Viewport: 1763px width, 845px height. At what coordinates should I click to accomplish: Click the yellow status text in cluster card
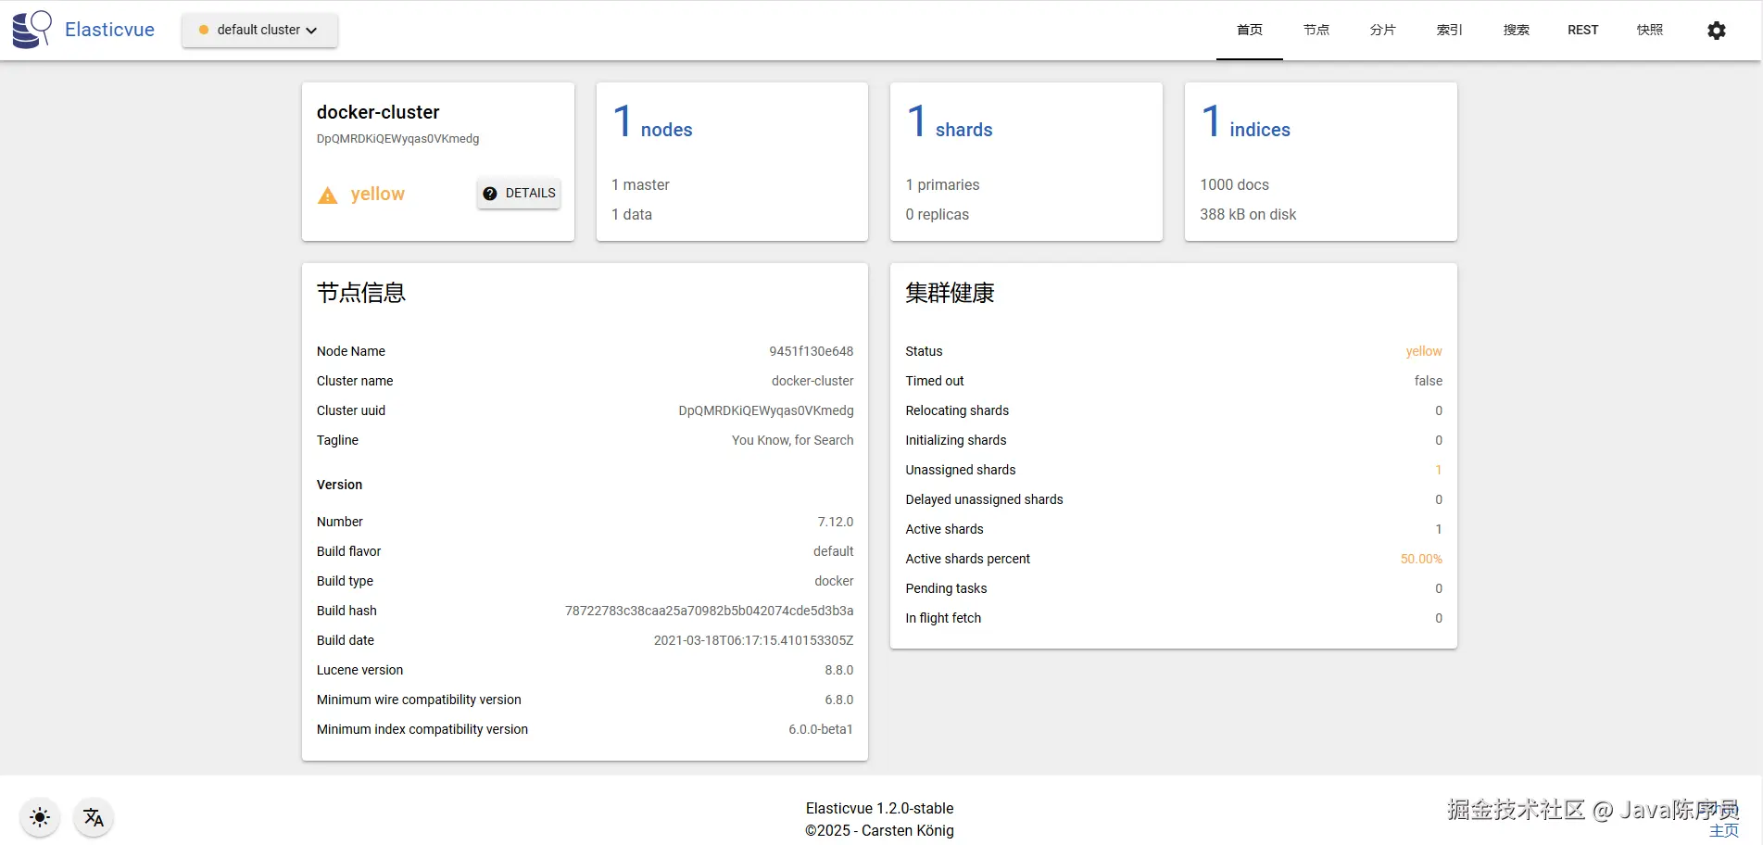378,194
